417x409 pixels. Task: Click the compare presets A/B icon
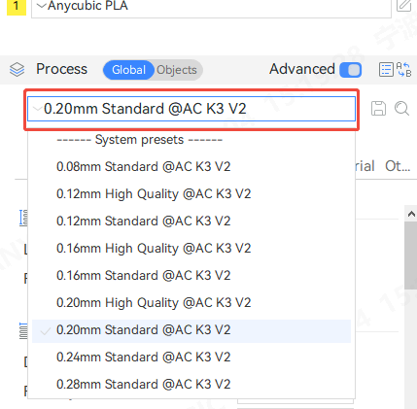pos(404,70)
